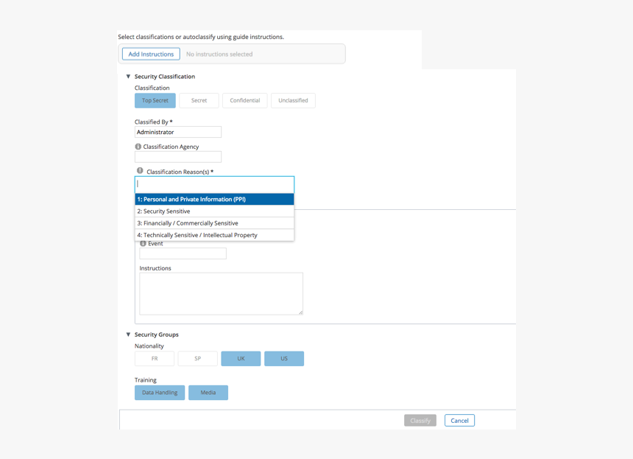Click the Event info icon

pyautogui.click(x=143, y=244)
